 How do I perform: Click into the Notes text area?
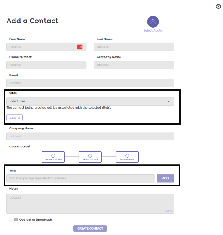click(90, 203)
